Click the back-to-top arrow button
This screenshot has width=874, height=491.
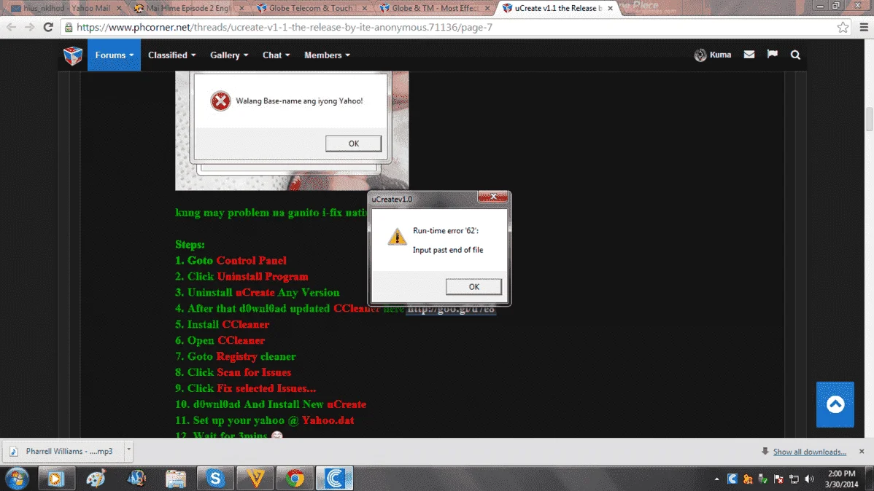pos(835,404)
